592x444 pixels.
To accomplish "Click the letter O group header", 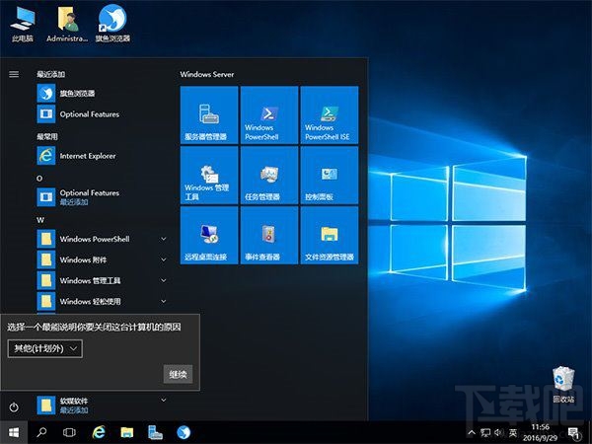I will (39, 179).
